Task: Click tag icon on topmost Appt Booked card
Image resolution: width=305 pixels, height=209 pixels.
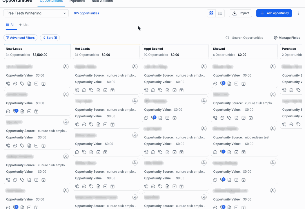Action: tap(160, 90)
